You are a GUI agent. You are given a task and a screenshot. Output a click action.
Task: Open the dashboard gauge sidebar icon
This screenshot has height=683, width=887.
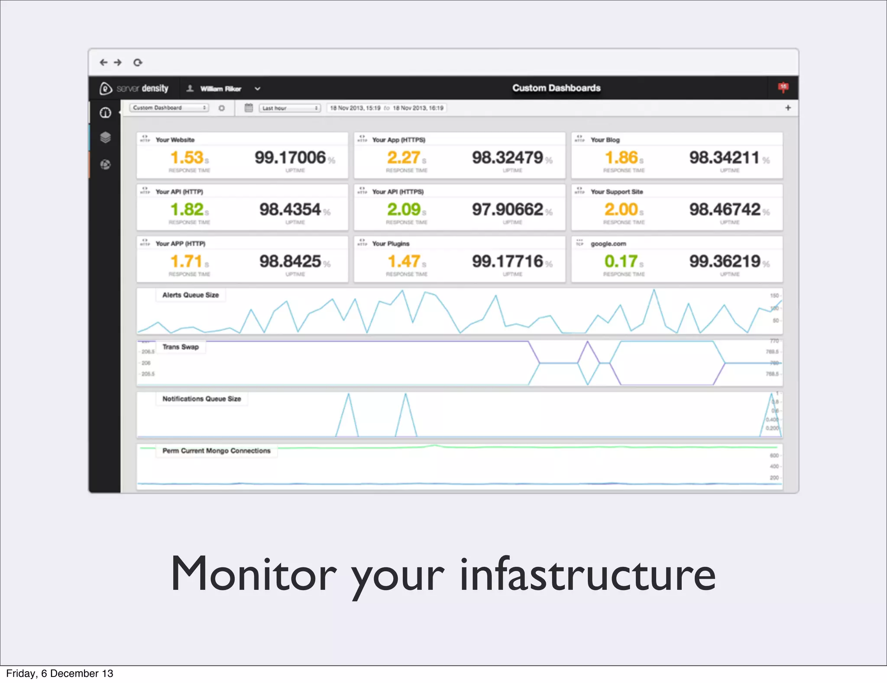point(105,113)
